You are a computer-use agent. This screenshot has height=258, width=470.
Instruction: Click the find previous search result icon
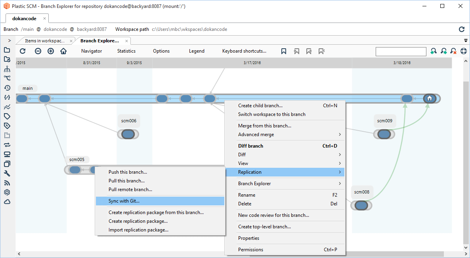click(x=434, y=51)
